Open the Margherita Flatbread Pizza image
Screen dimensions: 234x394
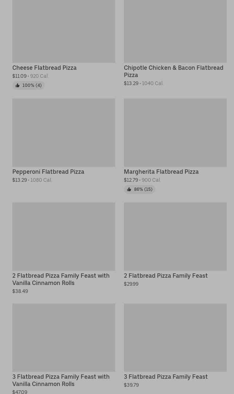175,132
